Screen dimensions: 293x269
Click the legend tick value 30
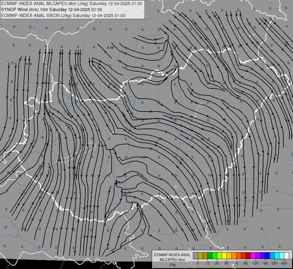(x=217, y=263)
